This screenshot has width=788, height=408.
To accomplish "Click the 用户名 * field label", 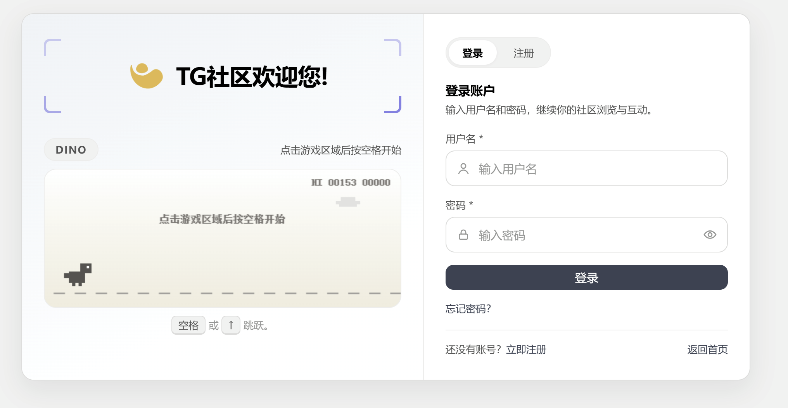I will tap(464, 139).
